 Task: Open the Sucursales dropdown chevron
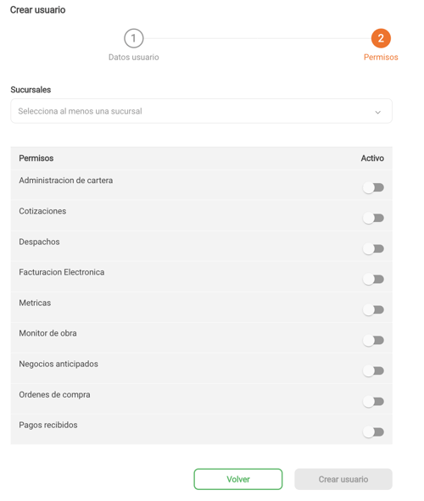(x=377, y=112)
